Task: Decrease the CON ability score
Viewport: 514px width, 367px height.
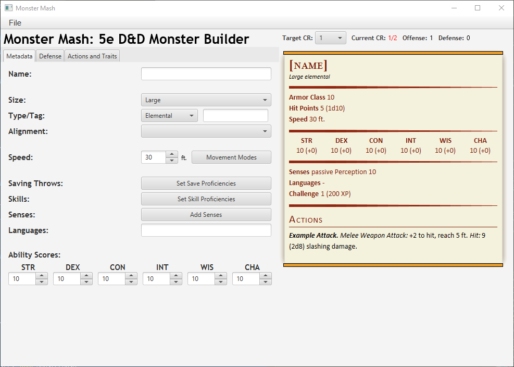Action: coord(131,282)
